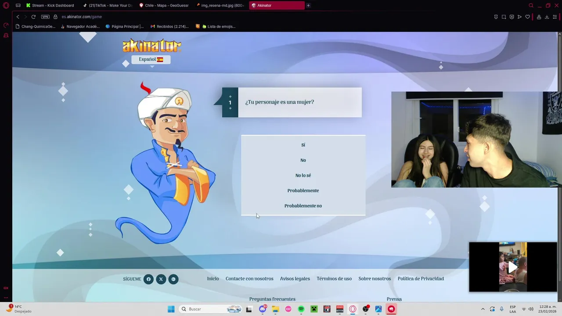Choose the No lo sé answer
Viewport: 562px width, 316px height.
303,176
